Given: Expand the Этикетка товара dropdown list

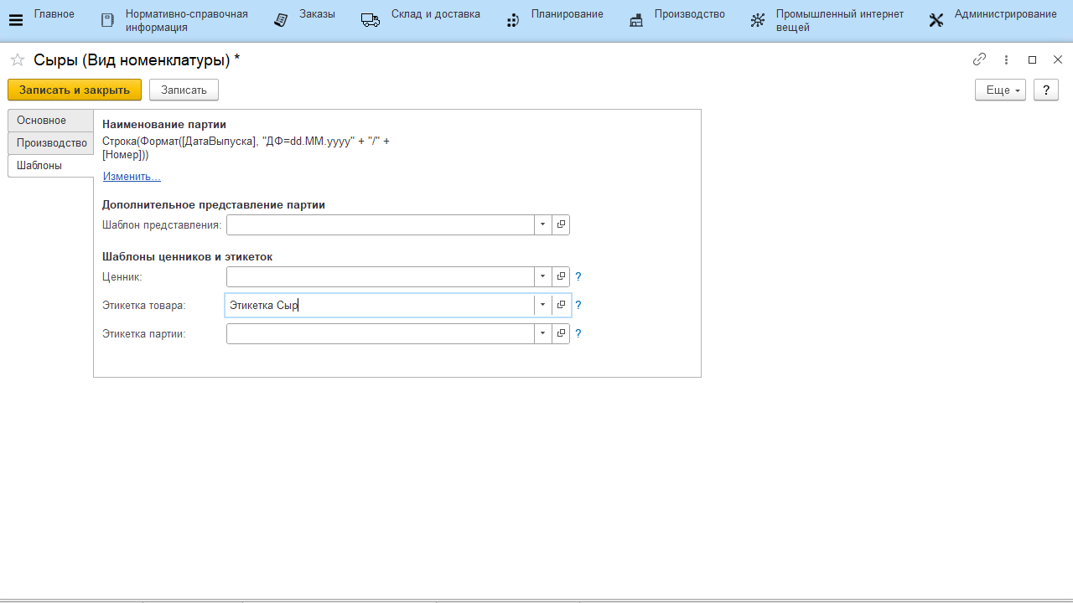Looking at the screenshot, I should click(543, 305).
